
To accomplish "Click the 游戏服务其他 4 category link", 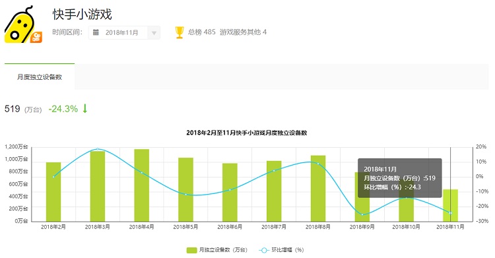I will [243, 32].
